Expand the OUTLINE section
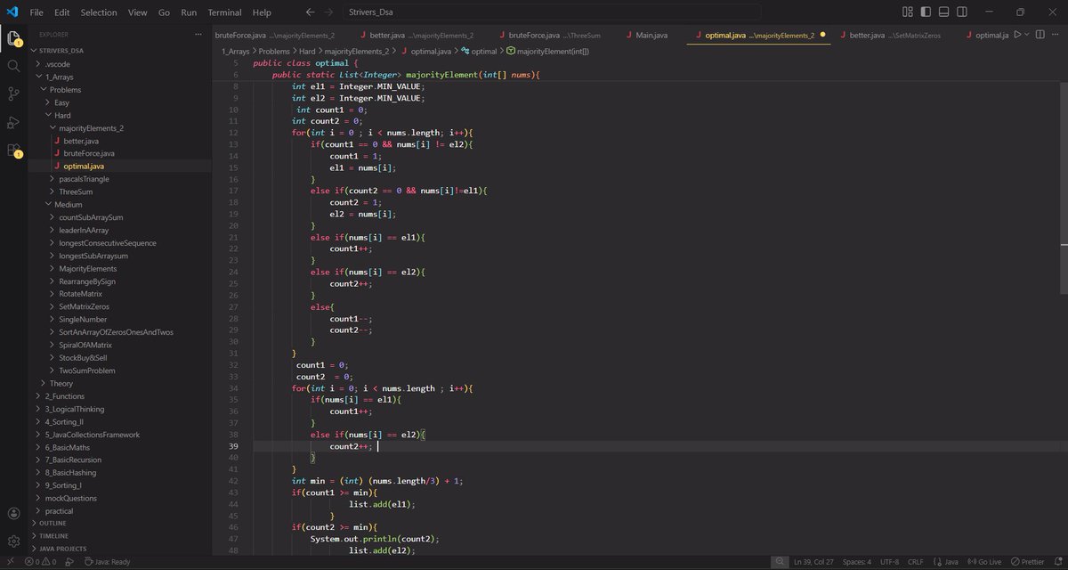Viewport: 1068px width, 570px height. (x=120, y=524)
